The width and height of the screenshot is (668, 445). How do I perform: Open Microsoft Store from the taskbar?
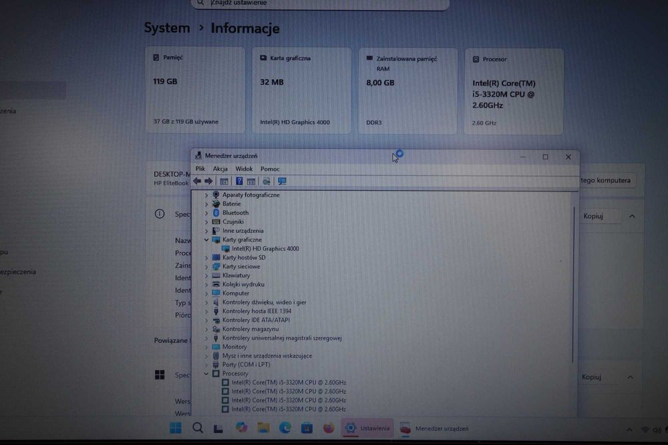[x=307, y=428]
